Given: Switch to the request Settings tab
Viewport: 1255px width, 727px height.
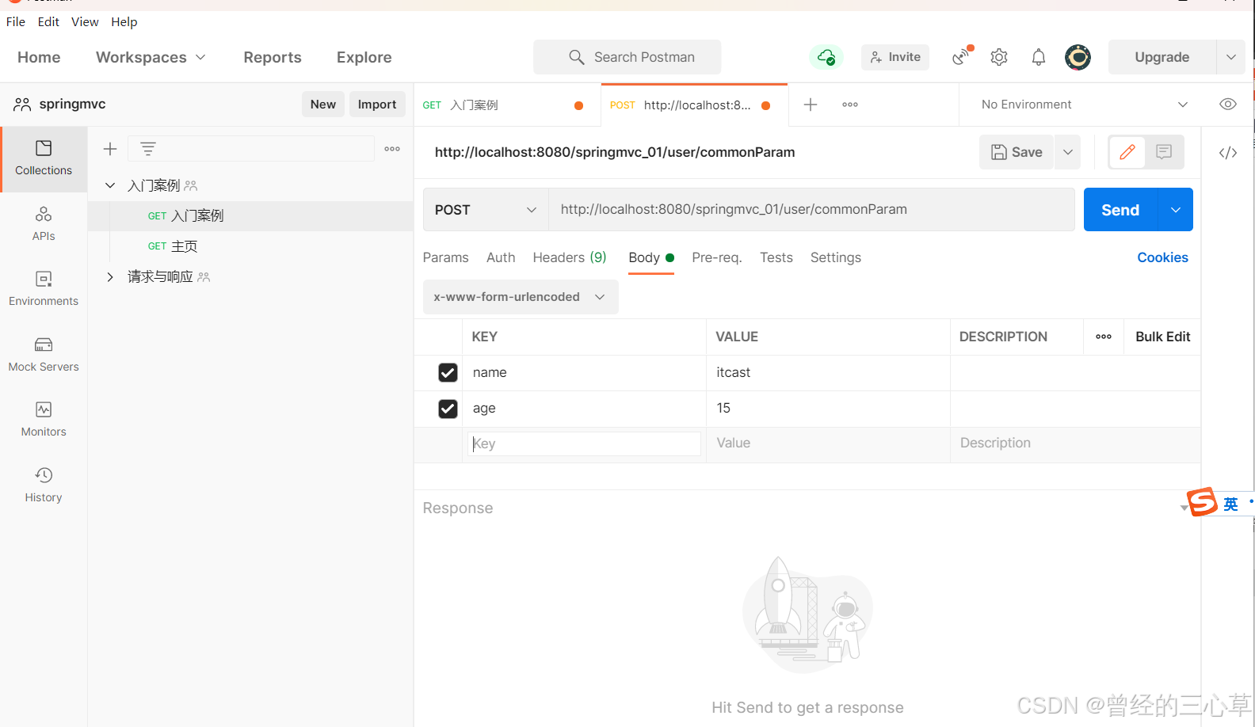Looking at the screenshot, I should [x=836, y=257].
